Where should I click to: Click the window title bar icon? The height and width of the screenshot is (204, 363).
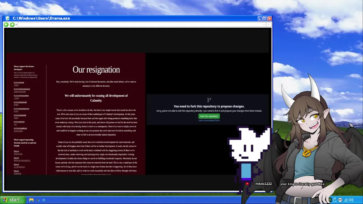click(x=8, y=18)
